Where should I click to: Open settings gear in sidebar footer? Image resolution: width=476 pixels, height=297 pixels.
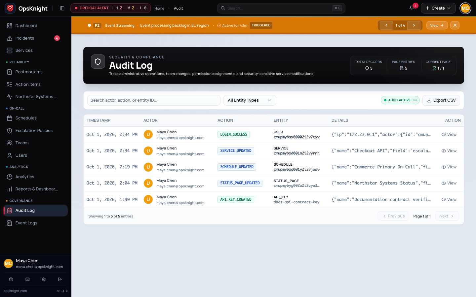click(x=44, y=279)
